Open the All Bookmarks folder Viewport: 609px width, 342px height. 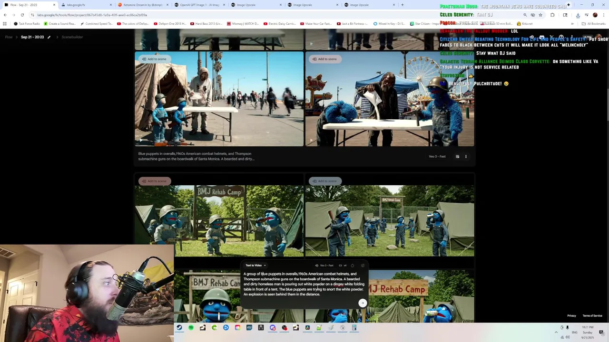pyautogui.click(x=594, y=24)
